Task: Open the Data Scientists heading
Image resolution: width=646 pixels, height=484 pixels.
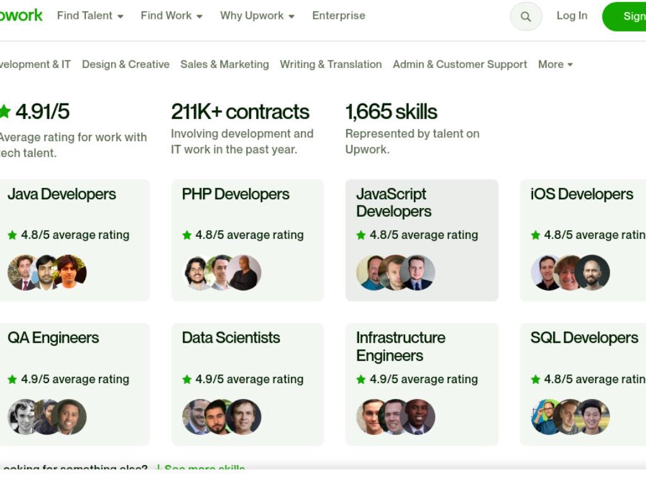Action: coord(231,338)
